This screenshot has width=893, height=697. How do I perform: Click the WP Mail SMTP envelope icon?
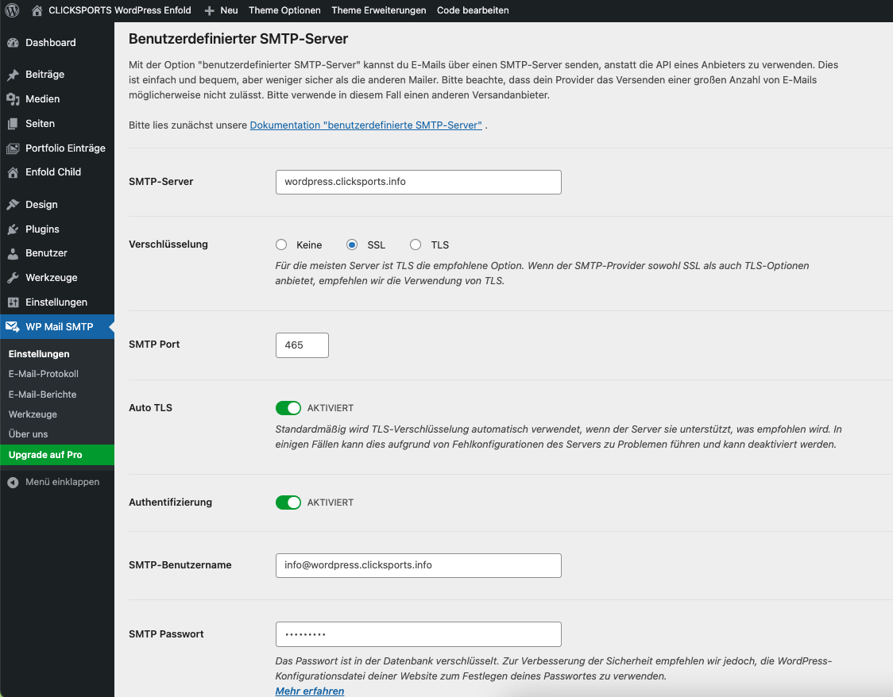[13, 326]
